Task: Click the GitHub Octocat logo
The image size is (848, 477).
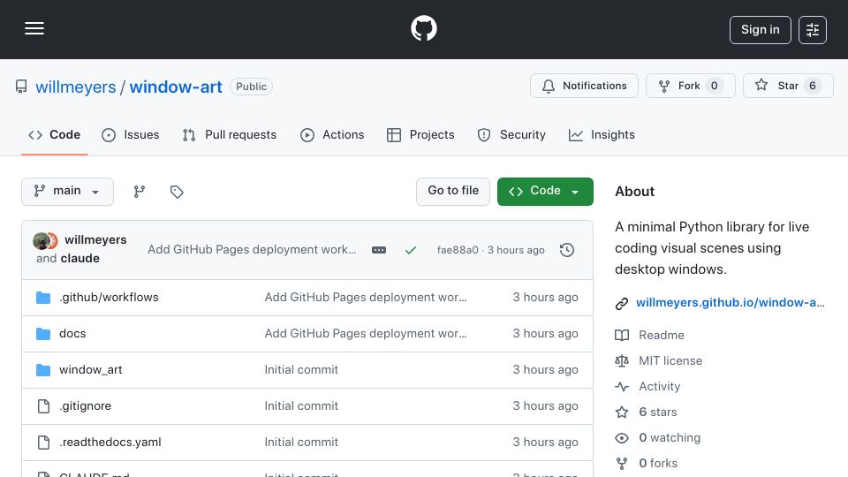Action: [x=423, y=28]
